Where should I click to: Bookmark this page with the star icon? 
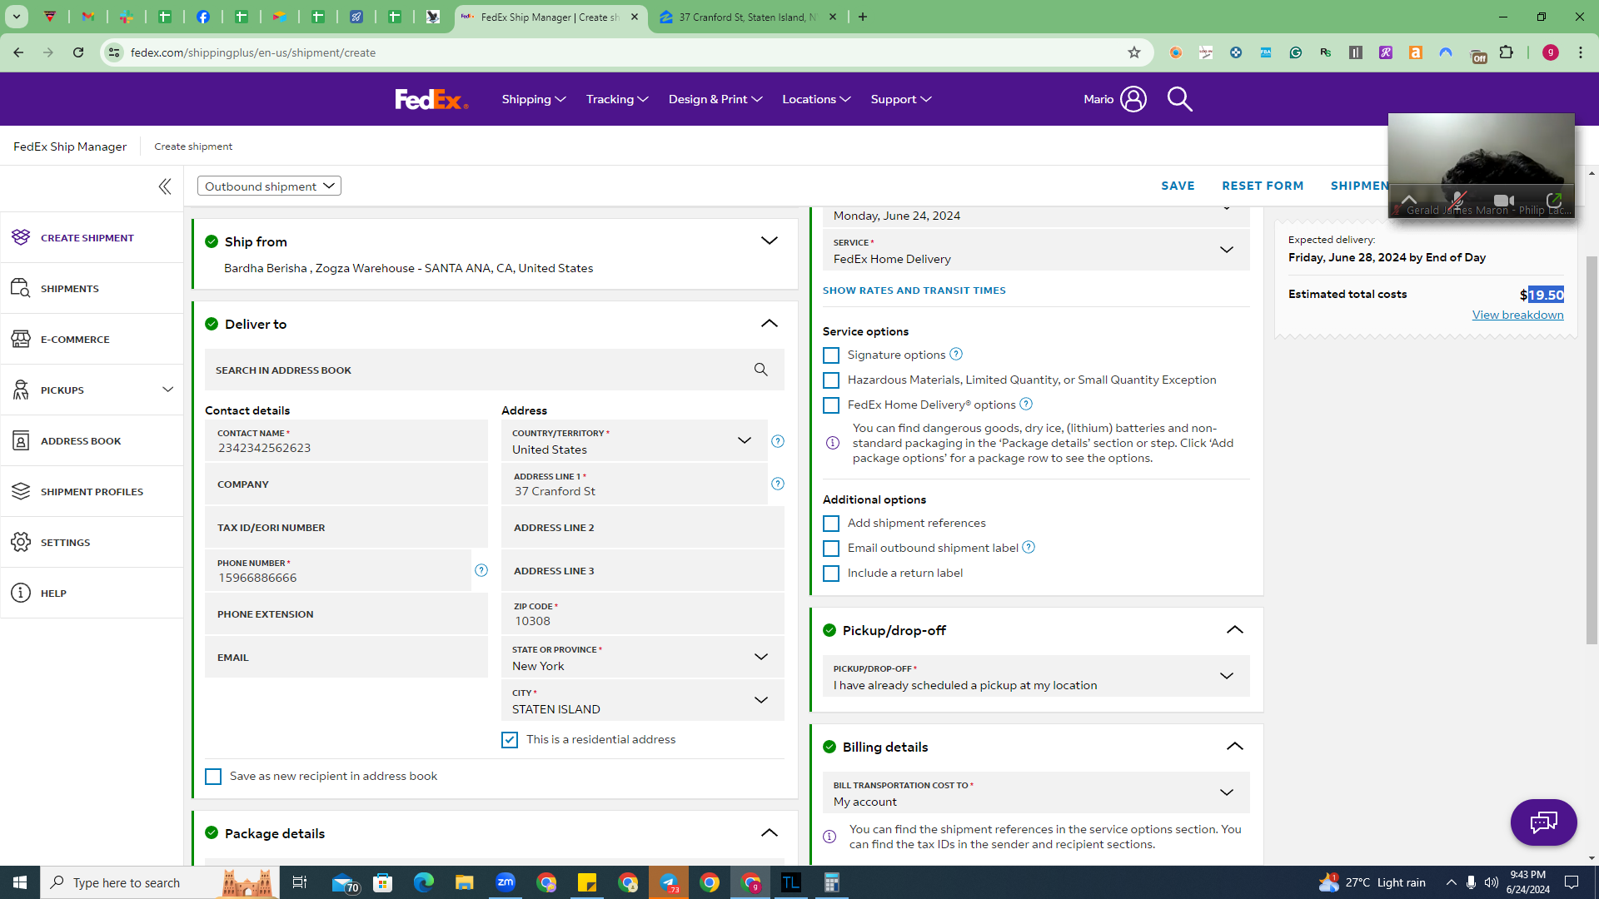pos(1133,52)
